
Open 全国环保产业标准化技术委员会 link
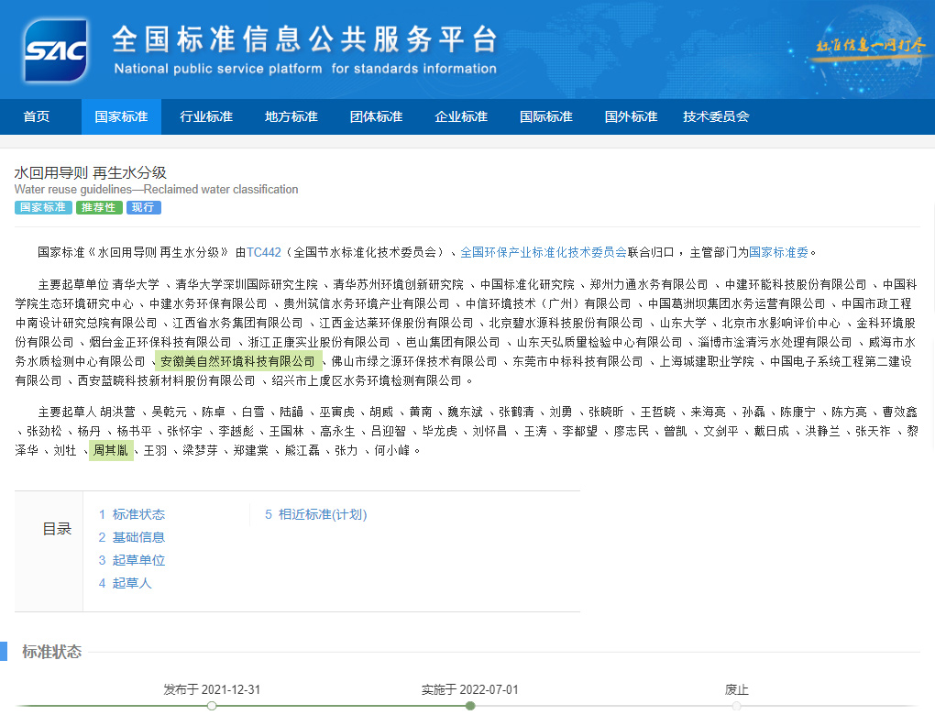pos(543,252)
